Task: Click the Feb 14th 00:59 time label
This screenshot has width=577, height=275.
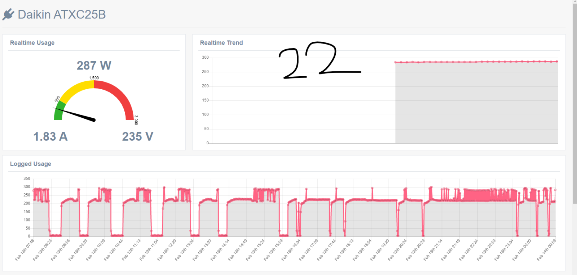Action: point(546,250)
